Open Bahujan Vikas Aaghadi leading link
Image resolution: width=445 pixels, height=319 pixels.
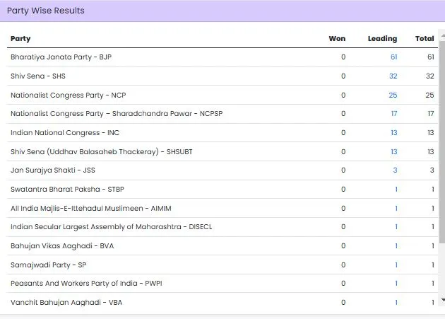(396, 245)
